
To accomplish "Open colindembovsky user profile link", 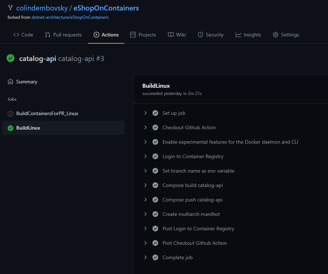I will [42, 8].
